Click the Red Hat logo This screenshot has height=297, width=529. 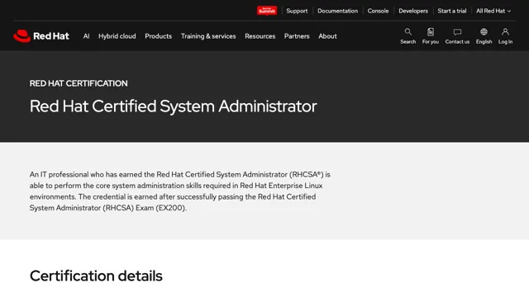(x=41, y=36)
